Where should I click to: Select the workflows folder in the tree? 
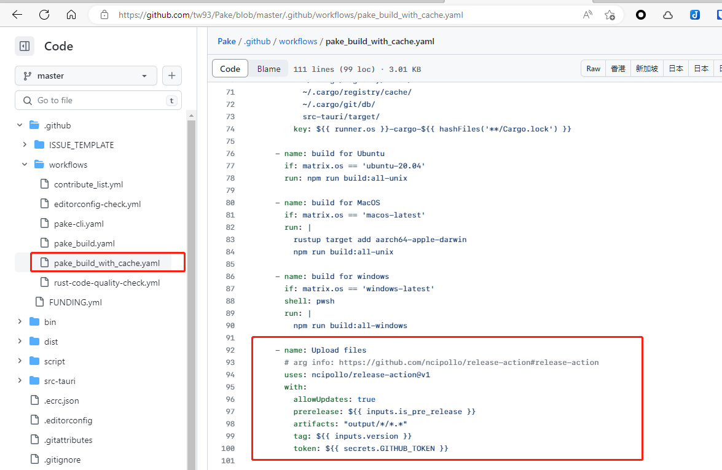[x=68, y=165]
